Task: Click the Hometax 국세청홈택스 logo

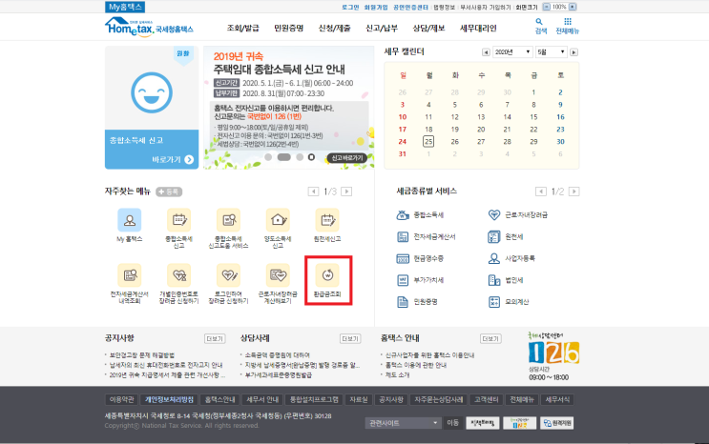Action: pos(149,27)
